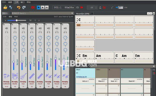Pause playback with the pause button
Screen dimensions: 156x96
tap(47, 8)
